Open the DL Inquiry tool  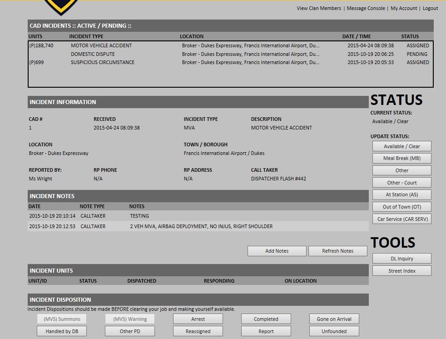(x=401, y=258)
